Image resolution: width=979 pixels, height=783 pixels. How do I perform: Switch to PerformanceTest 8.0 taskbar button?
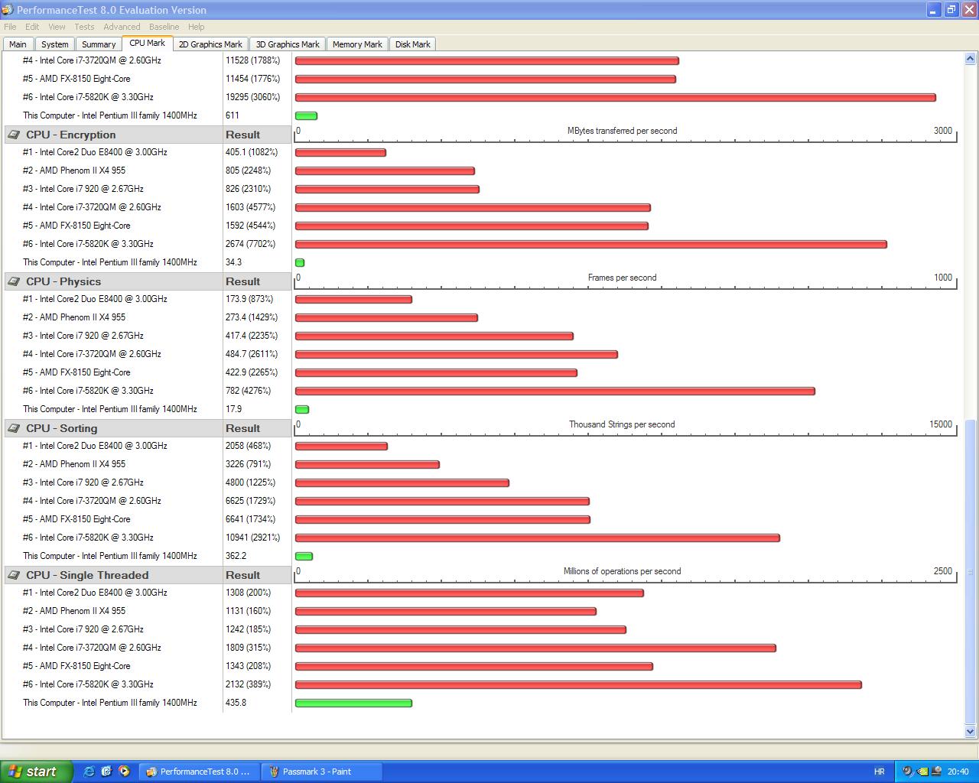(200, 772)
